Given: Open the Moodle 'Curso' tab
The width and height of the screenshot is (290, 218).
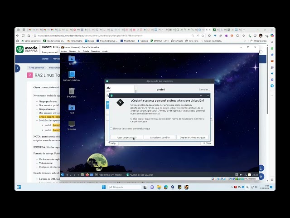Looking at the screenshot, I should (45, 59).
